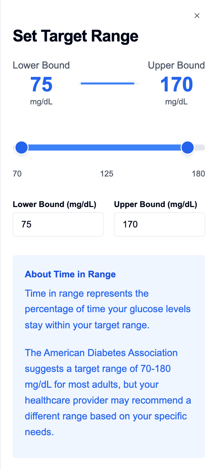Select the upper bound slider thumb
The image size is (217, 470).
point(187,147)
